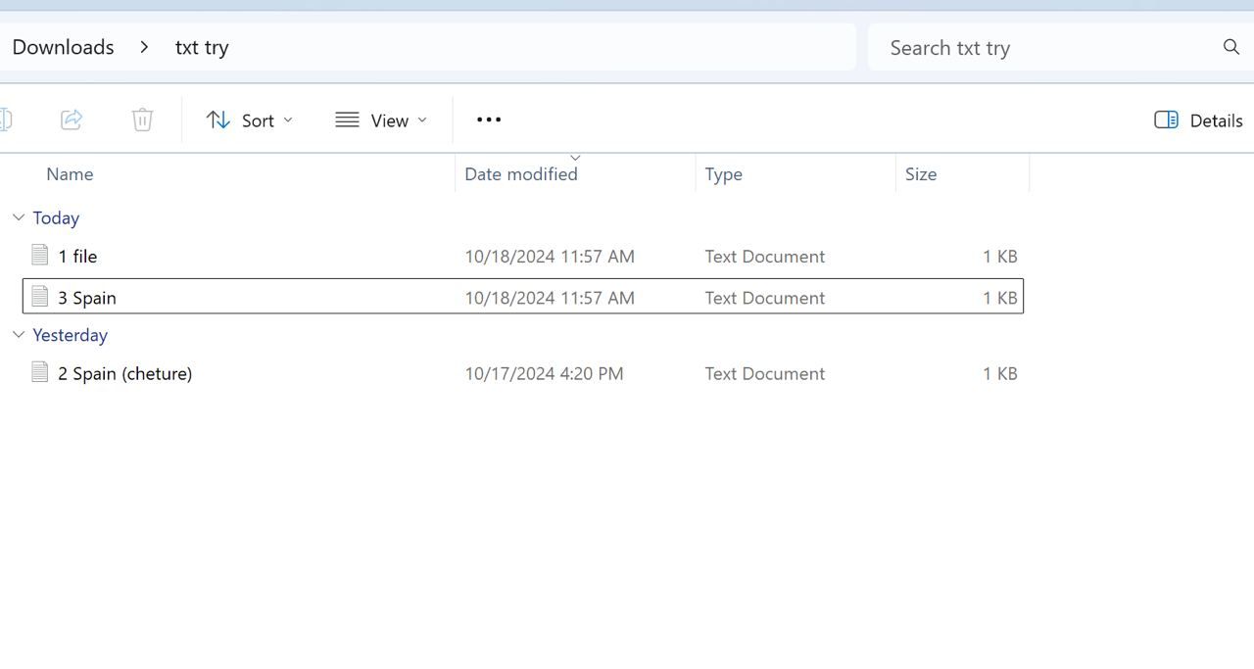This screenshot has height=669, width=1254.
Task: Click the Share icon in the toolbar
Action: 72,119
